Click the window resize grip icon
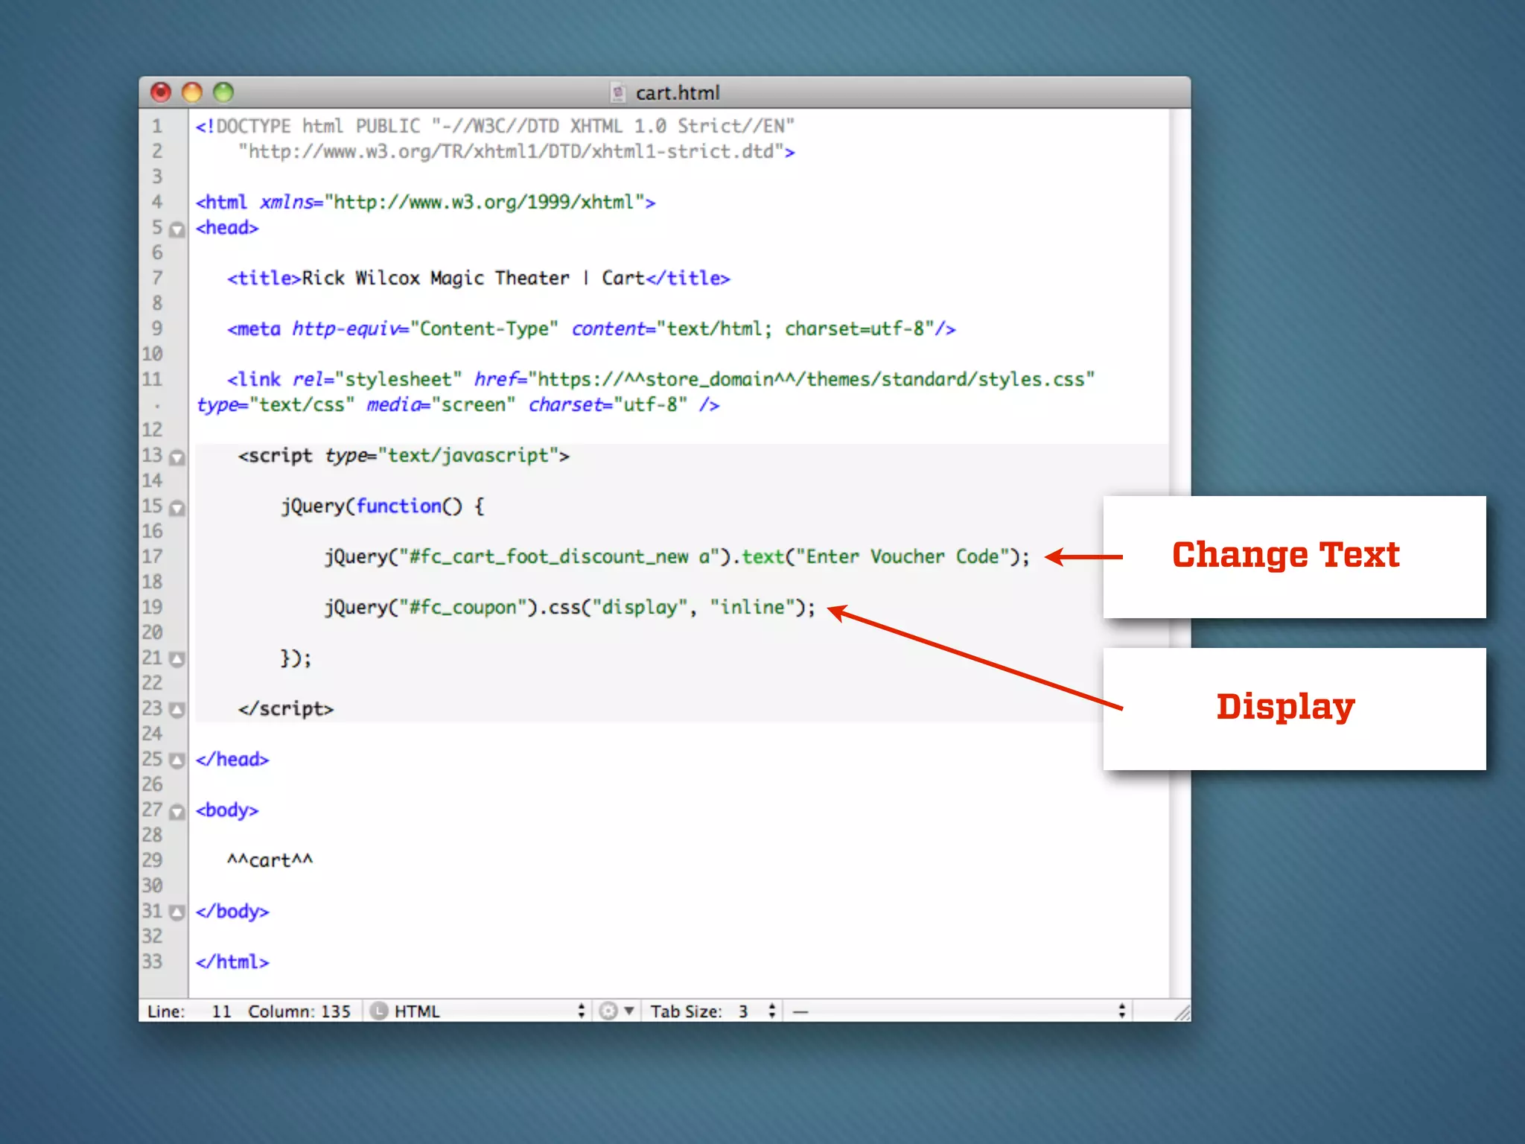This screenshot has width=1525, height=1144. tap(1181, 1012)
